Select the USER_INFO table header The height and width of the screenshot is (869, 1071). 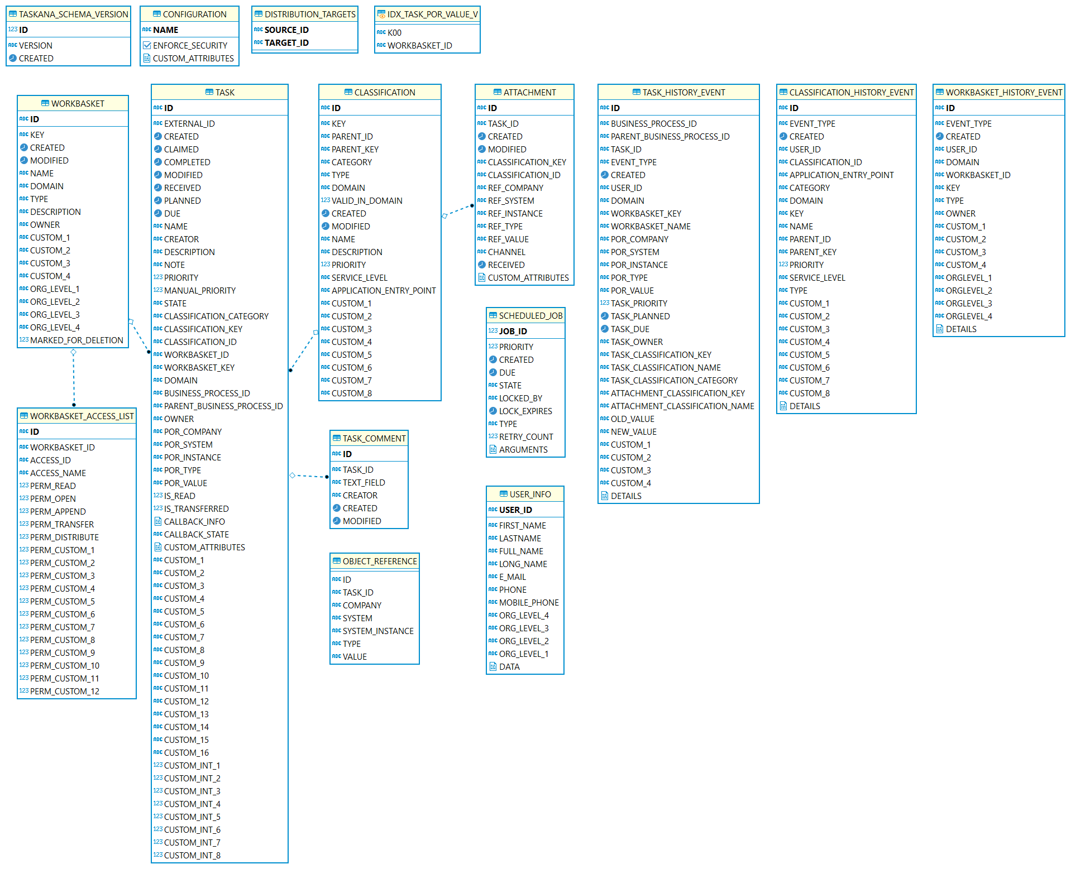pyautogui.click(x=525, y=494)
